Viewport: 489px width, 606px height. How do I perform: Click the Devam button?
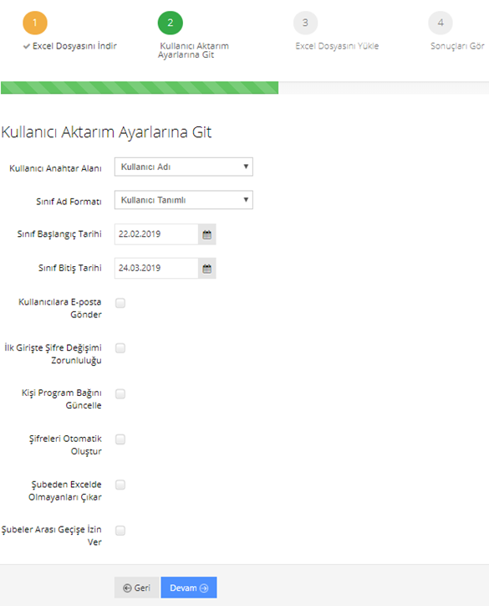point(189,588)
